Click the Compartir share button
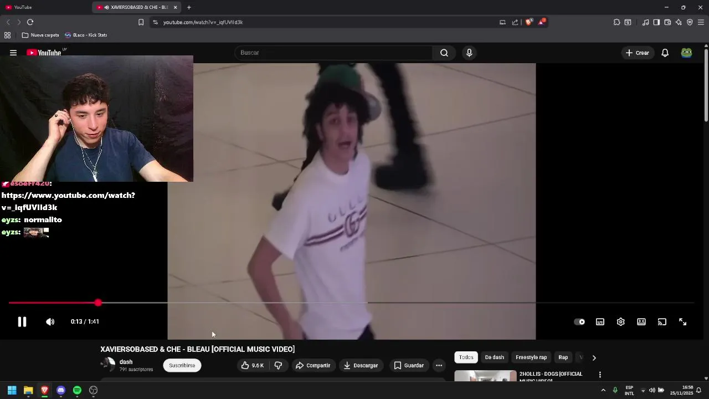Image resolution: width=709 pixels, height=399 pixels. pos(313,365)
